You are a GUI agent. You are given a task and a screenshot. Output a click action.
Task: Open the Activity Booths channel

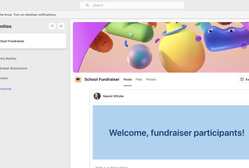8,58
